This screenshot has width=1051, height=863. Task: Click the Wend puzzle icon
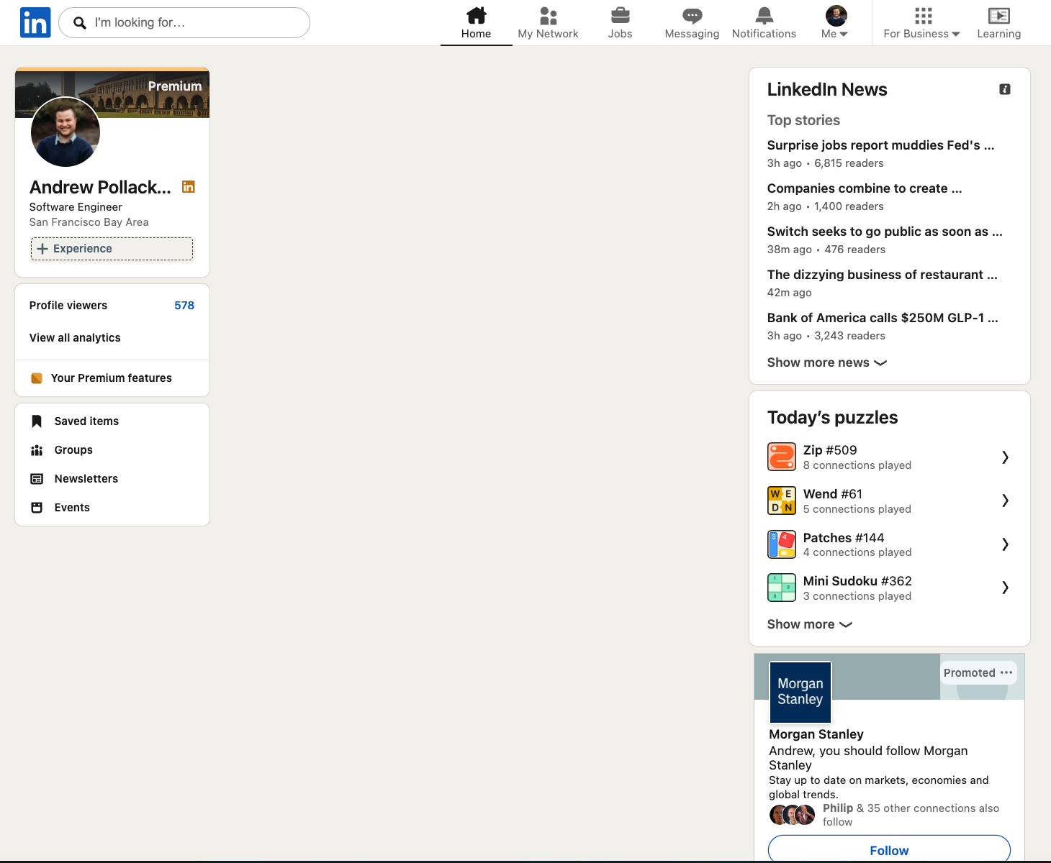pyautogui.click(x=782, y=501)
